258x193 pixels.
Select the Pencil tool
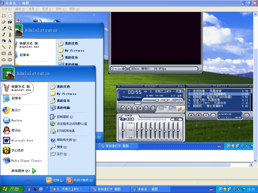click(4, 34)
